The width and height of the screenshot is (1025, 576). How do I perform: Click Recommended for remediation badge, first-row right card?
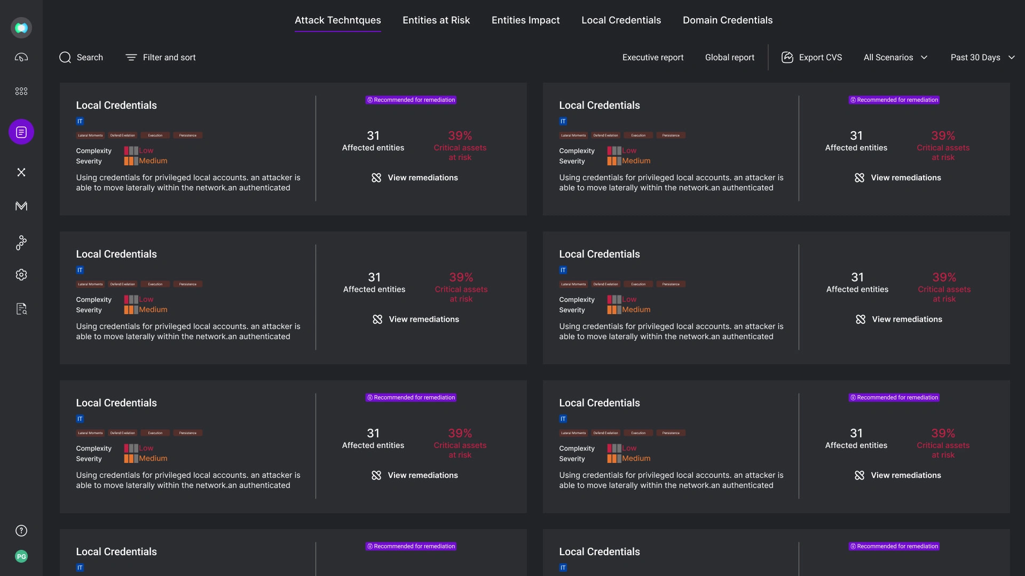pos(894,100)
